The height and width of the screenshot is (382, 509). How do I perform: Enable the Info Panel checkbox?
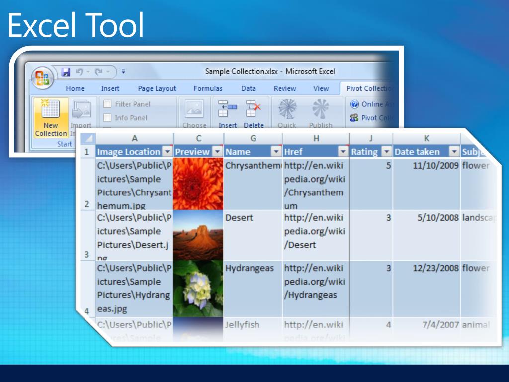[107, 117]
